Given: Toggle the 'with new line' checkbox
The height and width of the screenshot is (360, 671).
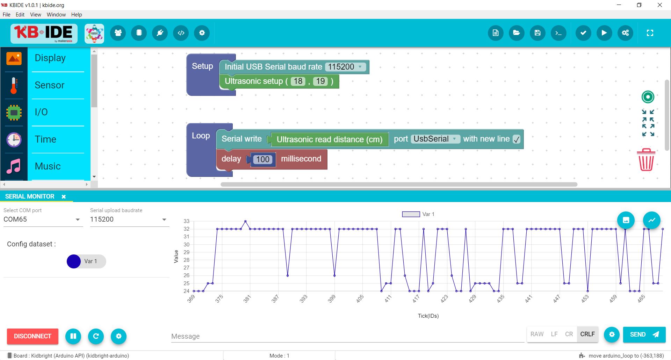Looking at the screenshot, I should [517, 139].
